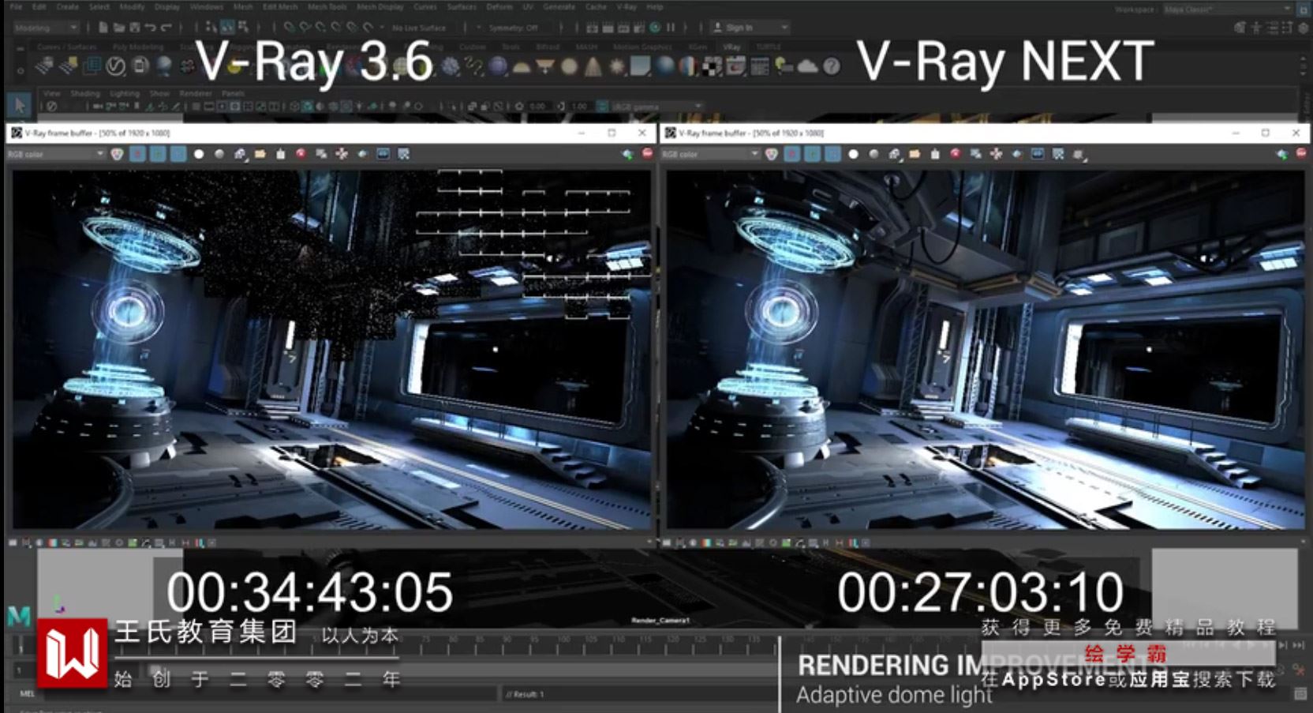Open the V-Ray menu in the menu bar
Screen dimensions: 1313x713
pos(627,7)
